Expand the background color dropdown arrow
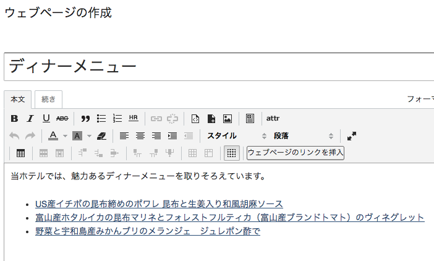434x261 pixels. click(89, 136)
